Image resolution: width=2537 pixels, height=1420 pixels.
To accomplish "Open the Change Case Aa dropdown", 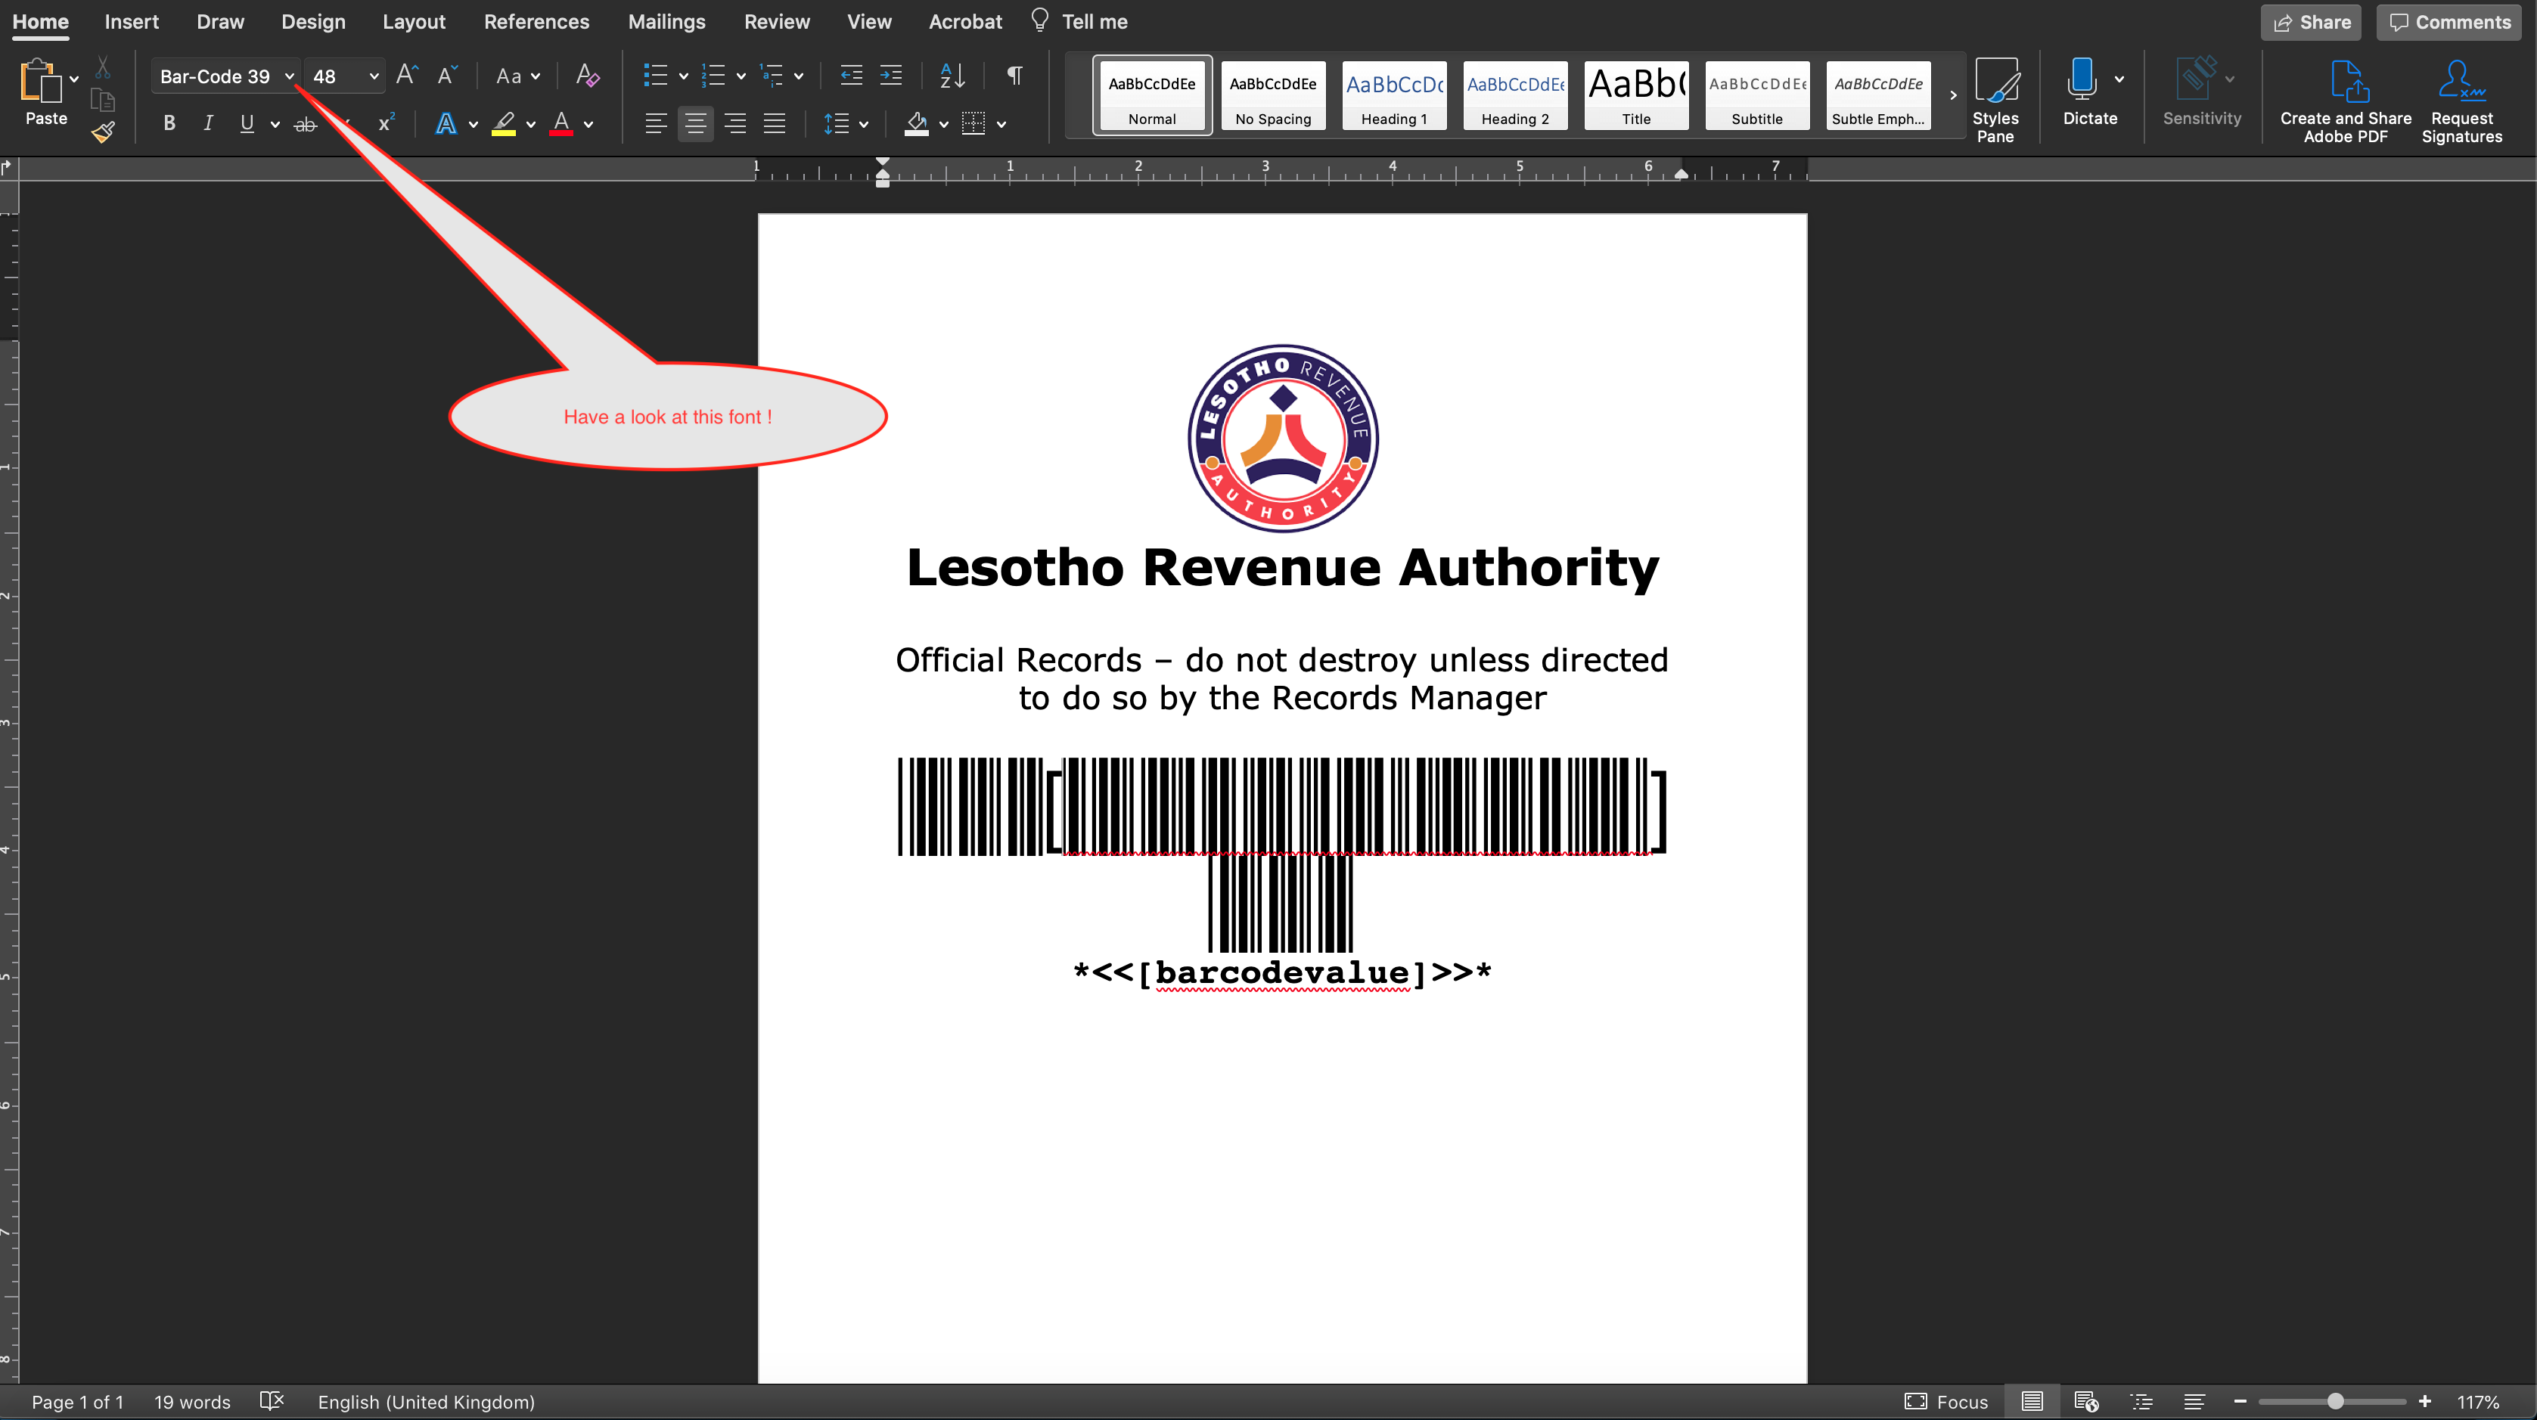I will 518,75.
